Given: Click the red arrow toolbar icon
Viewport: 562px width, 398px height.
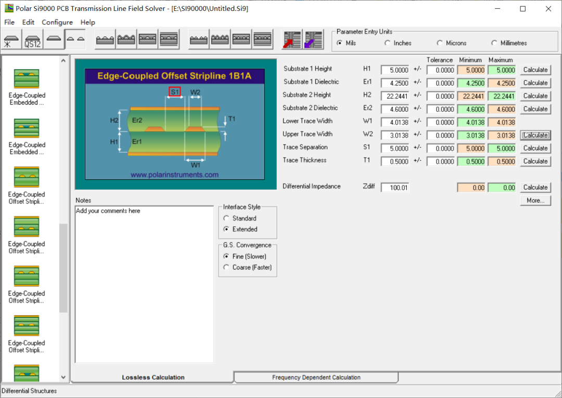Looking at the screenshot, I should [292, 40].
